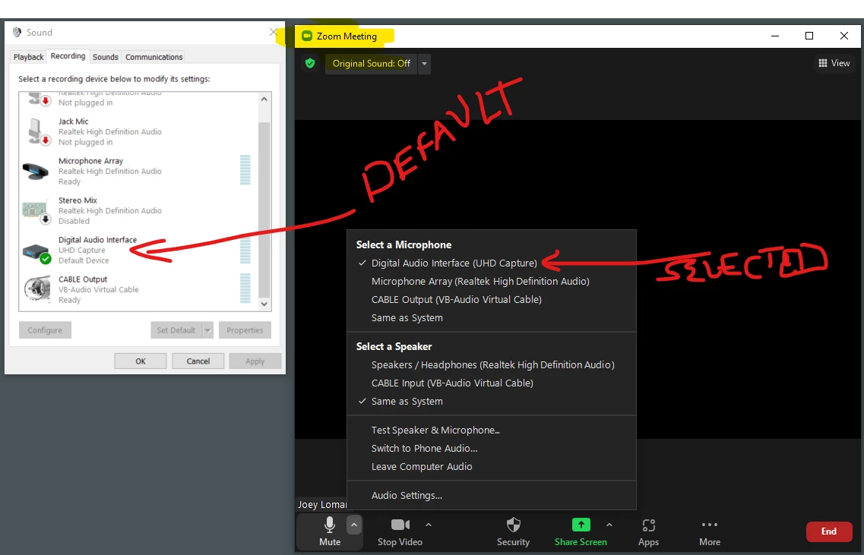This screenshot has height=555, width=864.
Task: Expand video options caret beside Stop Video
Action: [x=429, y=525]
